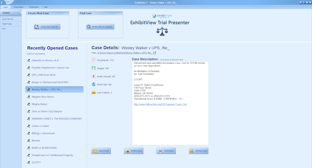Select case Wesley Walker v UPS, INc_
312x168 pixels.
(54, 90)
